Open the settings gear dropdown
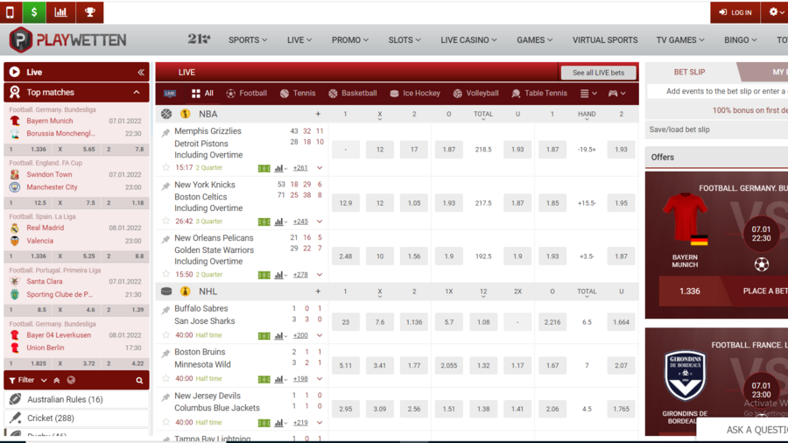Viewport: 788px width, 443px height. 775,12
